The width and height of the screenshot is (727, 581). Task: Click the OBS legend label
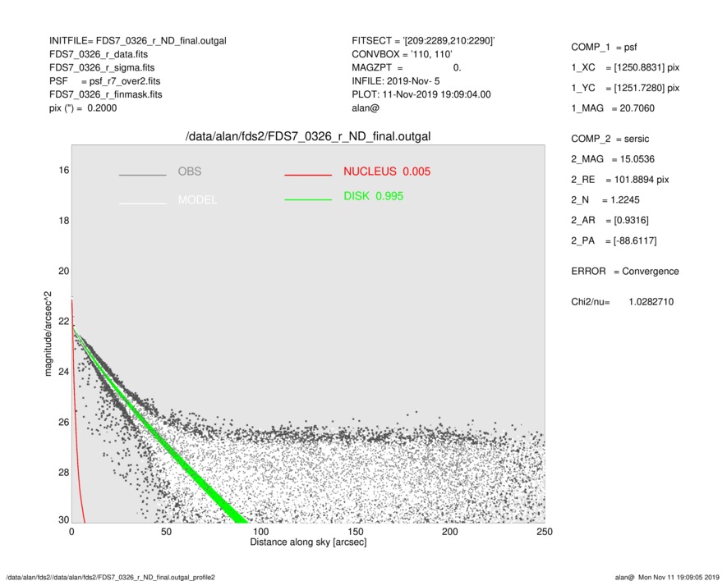(190, 172)
